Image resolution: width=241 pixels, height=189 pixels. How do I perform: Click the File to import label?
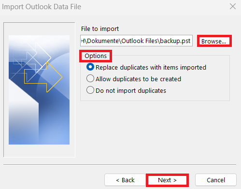pyautogui.click(x=100, y=29)
